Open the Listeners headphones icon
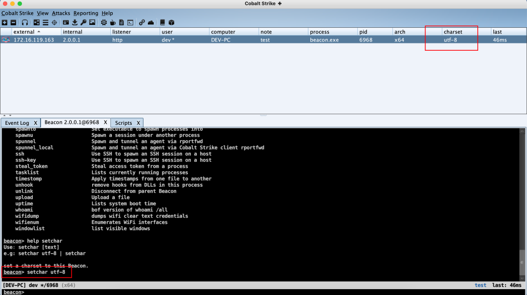This screenshot has width=527, height=295. click(x=25, y=22)
